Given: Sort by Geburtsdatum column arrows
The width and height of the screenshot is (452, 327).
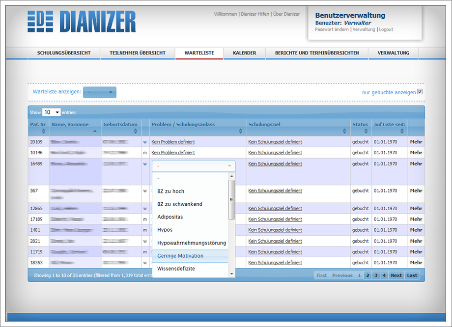Looking at the screenshot, I should (136, 131).
